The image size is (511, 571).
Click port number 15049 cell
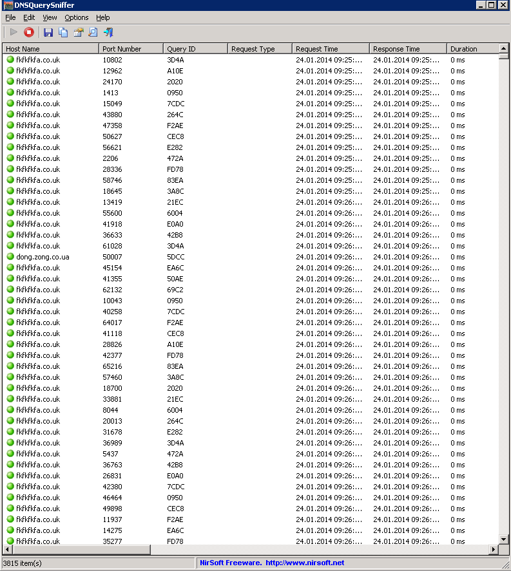pyautogui.click(x=112, y=104)
